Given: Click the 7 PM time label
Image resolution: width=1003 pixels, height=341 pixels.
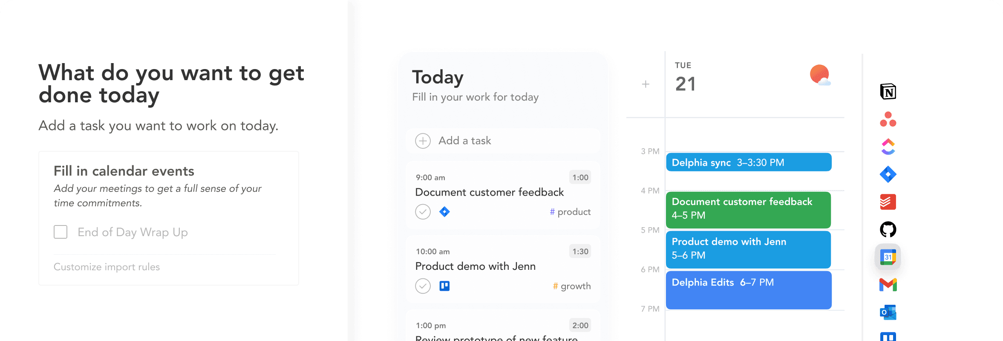Looking at the screenshot, I should click(x=650, y=309).
